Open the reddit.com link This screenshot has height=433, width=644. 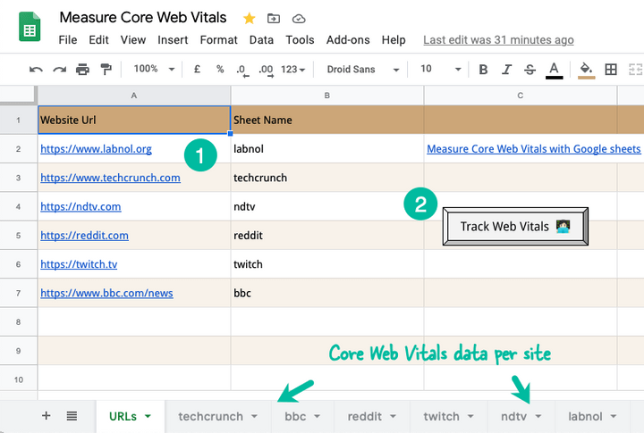click(x=84, y=236)
